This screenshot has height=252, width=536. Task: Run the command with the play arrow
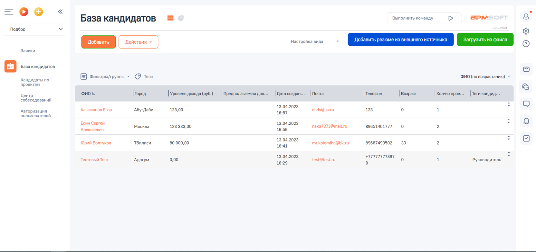[451, 18]
